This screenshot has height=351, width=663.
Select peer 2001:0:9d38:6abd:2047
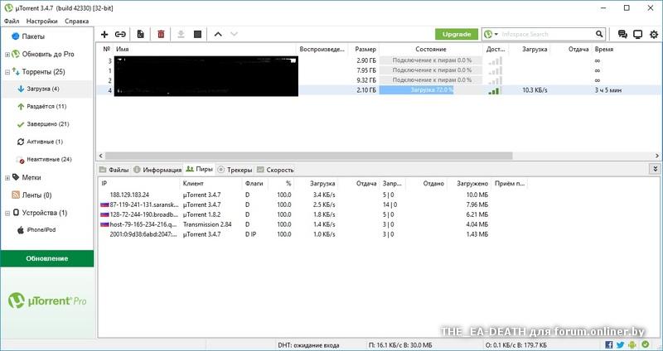(143, 234)
